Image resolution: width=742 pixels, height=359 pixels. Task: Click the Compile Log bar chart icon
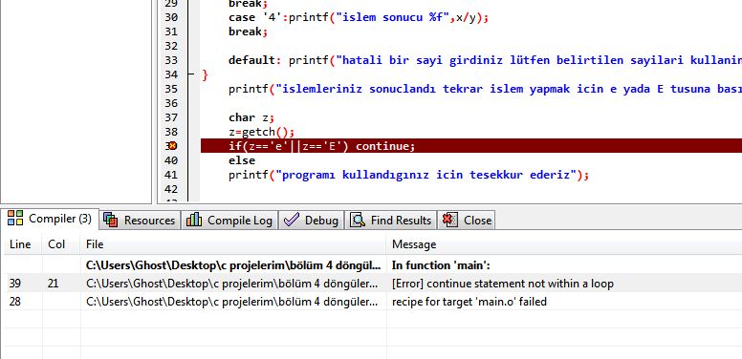click(194, 220)
